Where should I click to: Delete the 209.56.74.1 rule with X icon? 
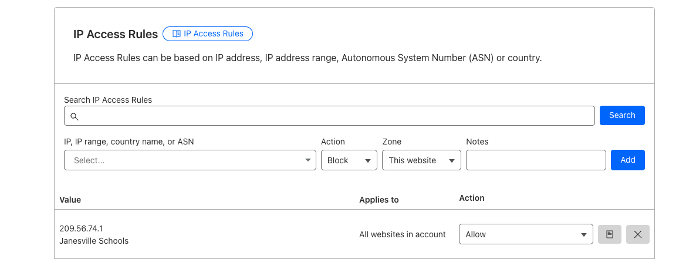tap(638, 234)
